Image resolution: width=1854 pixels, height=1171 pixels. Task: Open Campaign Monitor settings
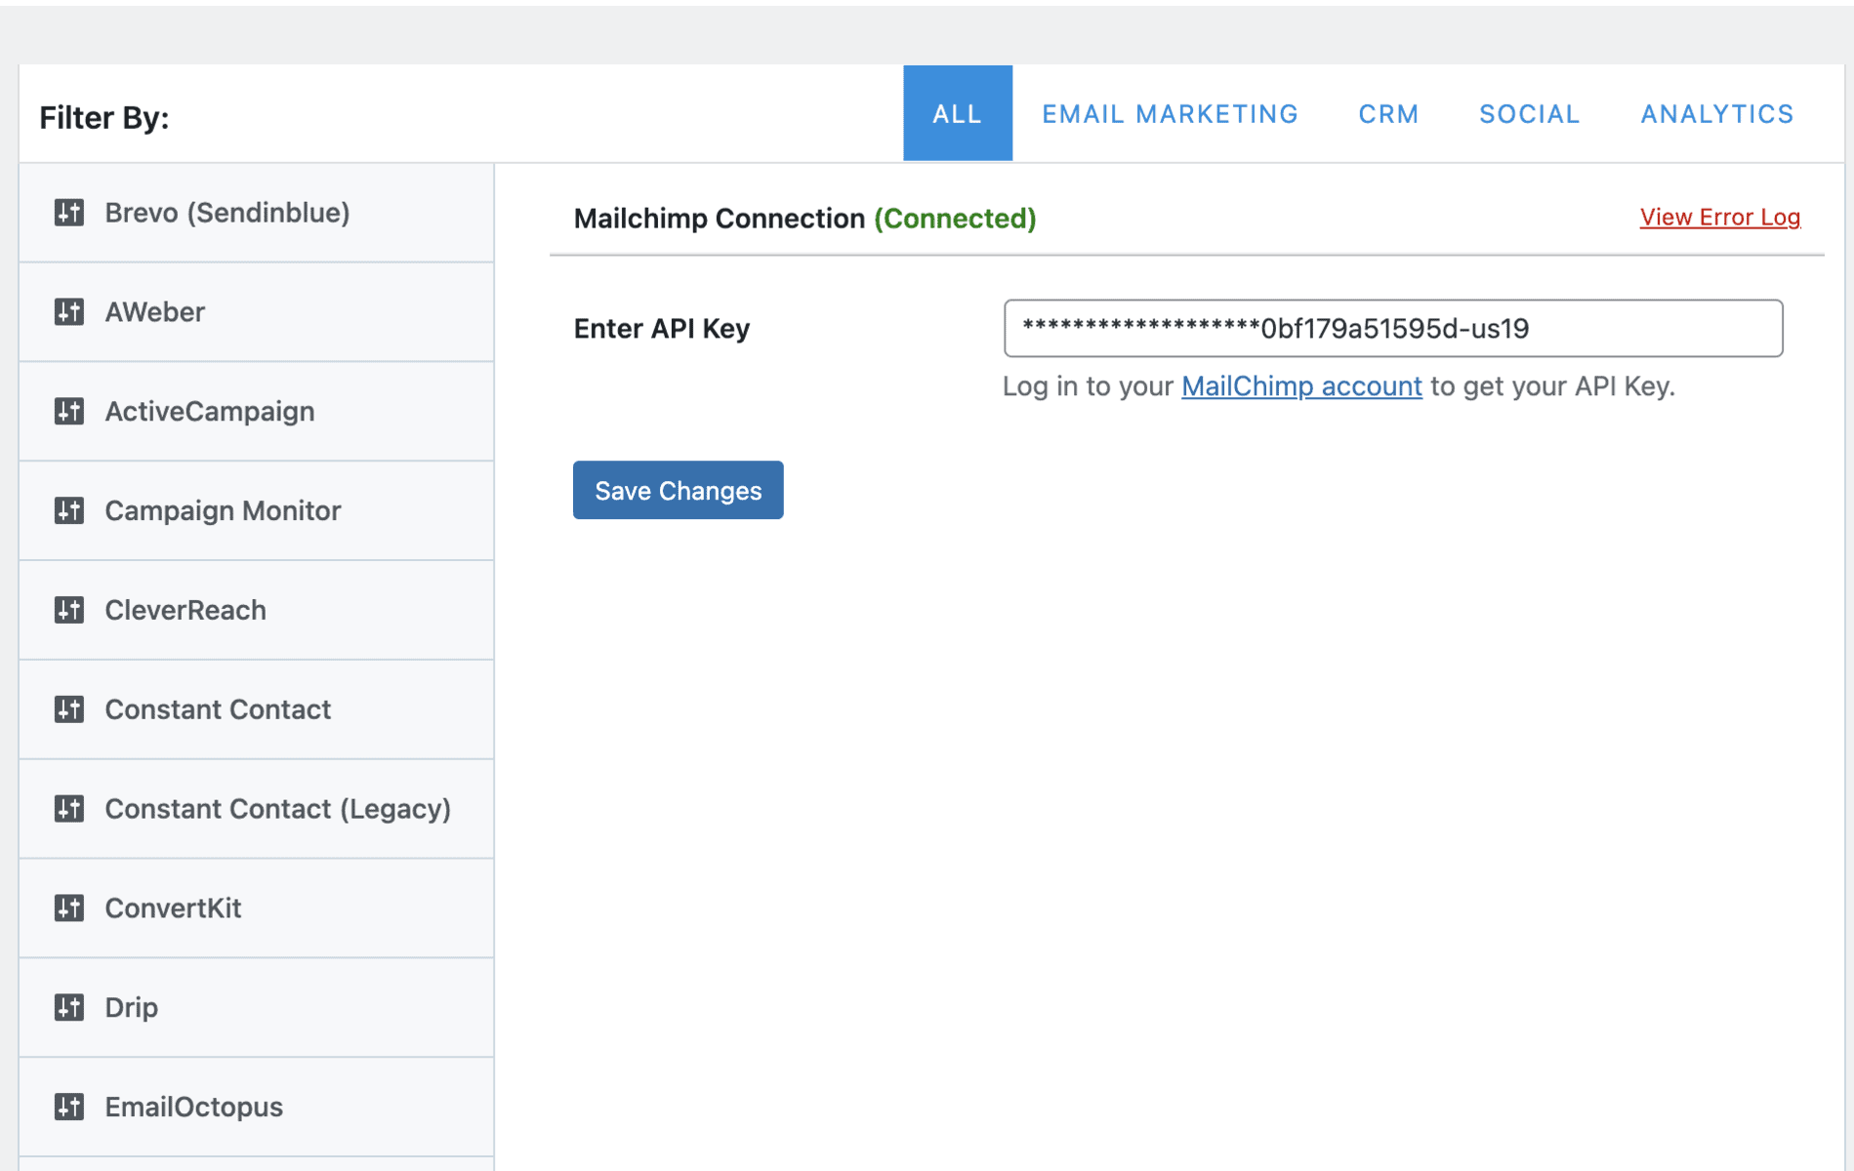click(256, 511)
